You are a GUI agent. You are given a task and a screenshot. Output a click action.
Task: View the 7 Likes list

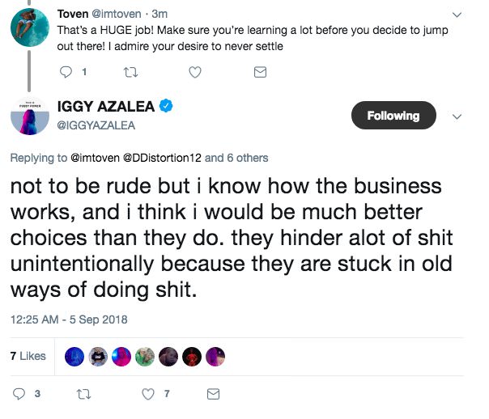tap(28, 356)
